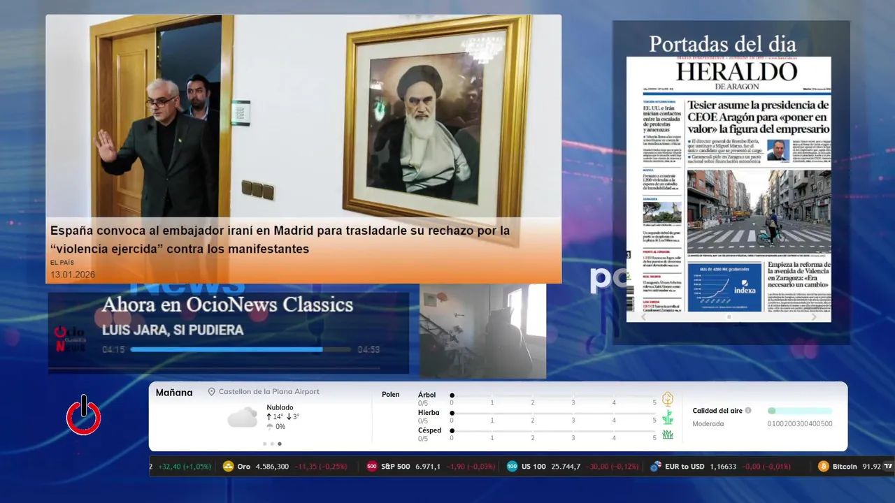Click the EL PAÍS source label
895x503 pixels.
tap(62, 263)
